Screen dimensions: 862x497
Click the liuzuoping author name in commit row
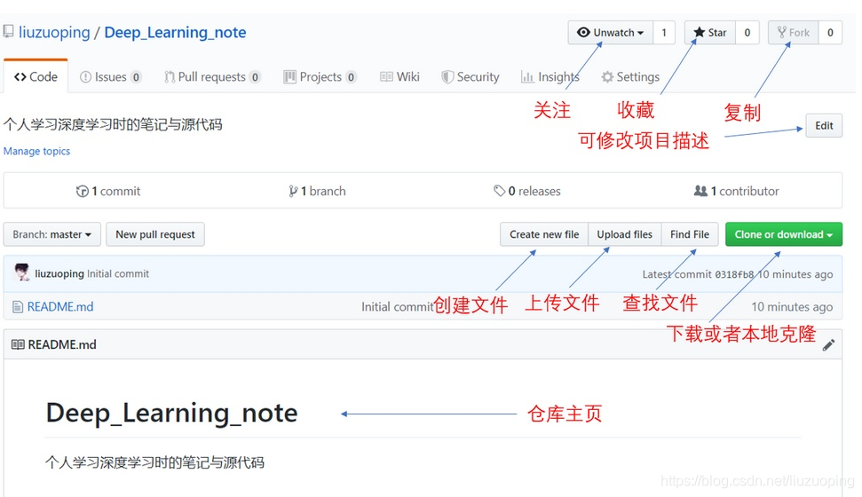click(59, 273)
